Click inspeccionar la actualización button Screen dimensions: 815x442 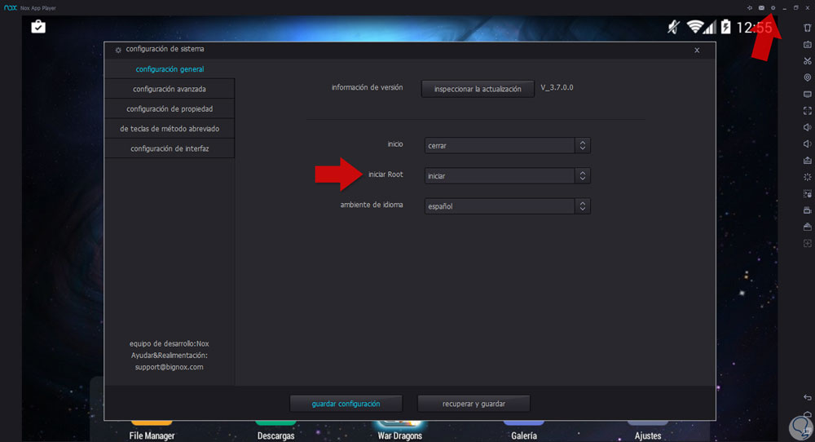click(x=478, y=89)
